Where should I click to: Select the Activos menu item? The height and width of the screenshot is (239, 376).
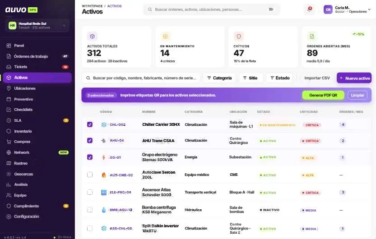click(37, 78)
